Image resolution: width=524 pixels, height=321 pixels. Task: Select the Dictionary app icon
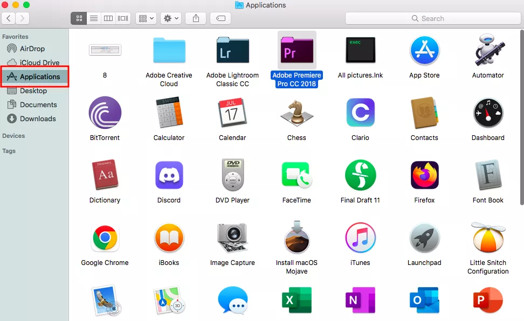[105, 175]
